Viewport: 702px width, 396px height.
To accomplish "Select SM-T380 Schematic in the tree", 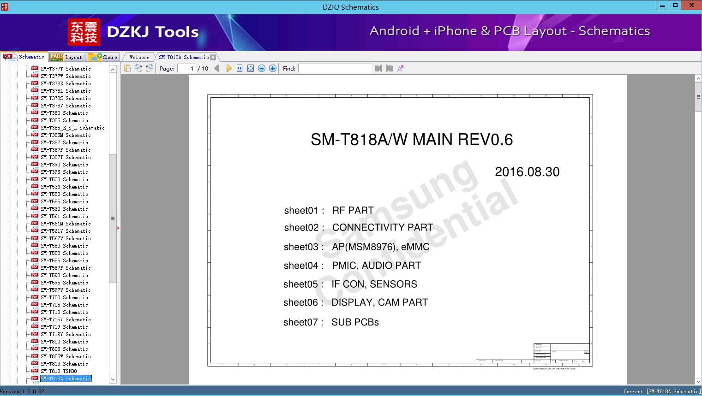I will click(x=64, y=113).
